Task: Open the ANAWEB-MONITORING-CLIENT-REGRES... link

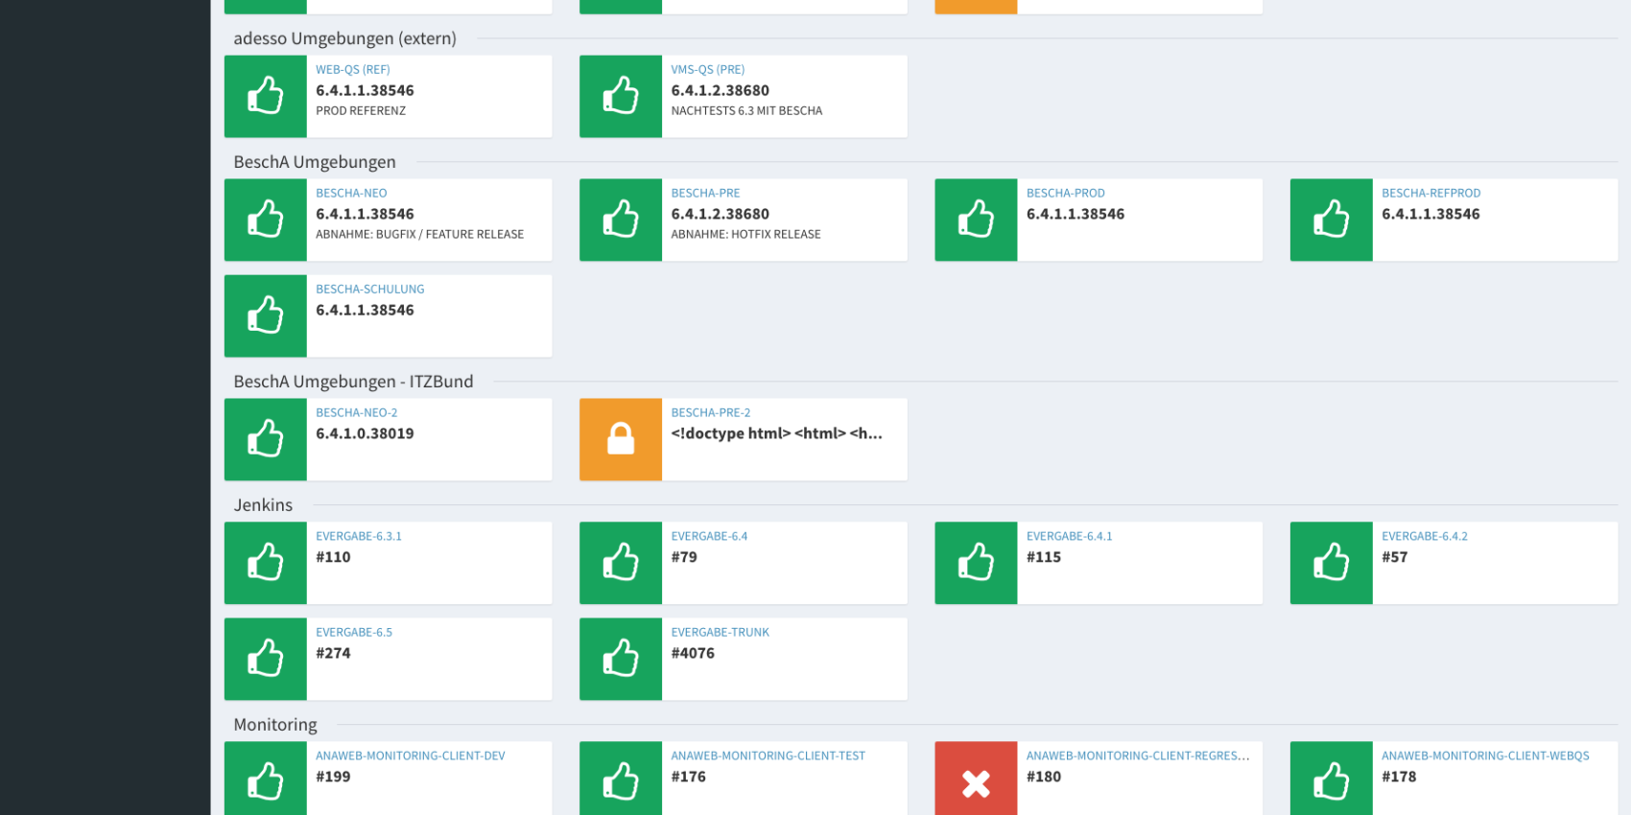Action: (1138, 757)
